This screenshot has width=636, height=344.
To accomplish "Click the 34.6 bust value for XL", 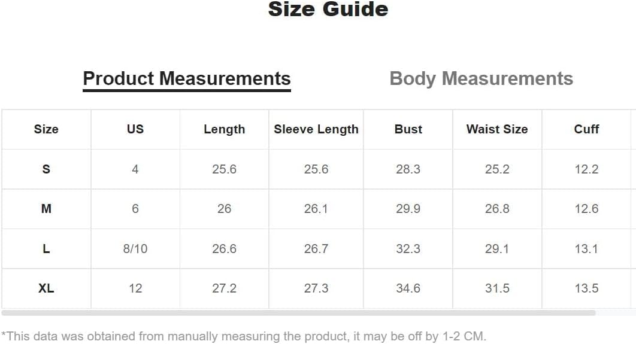I will [408, 288].
